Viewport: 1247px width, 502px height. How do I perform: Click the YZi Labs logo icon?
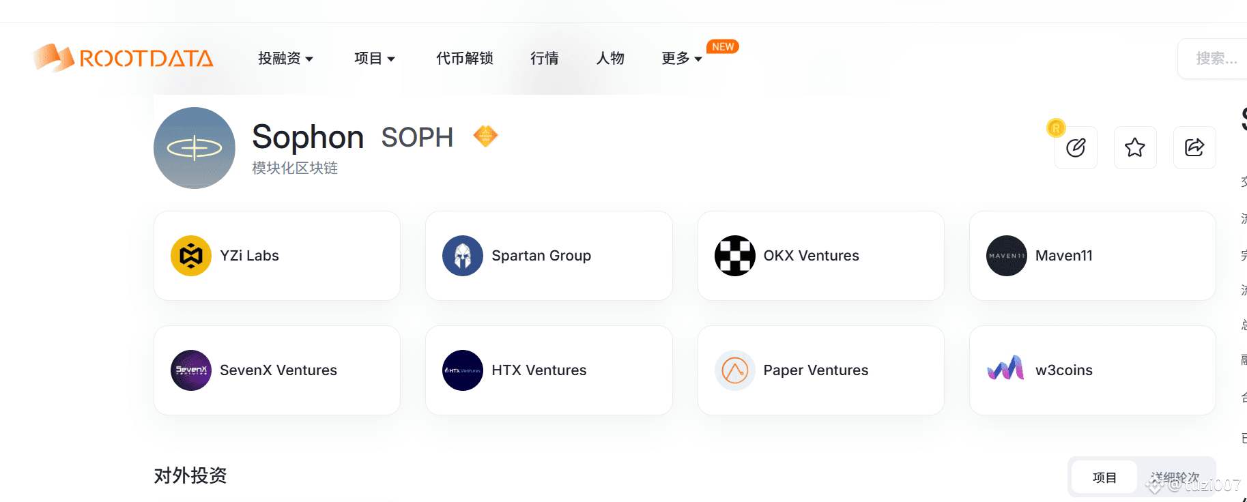[191, 256]
